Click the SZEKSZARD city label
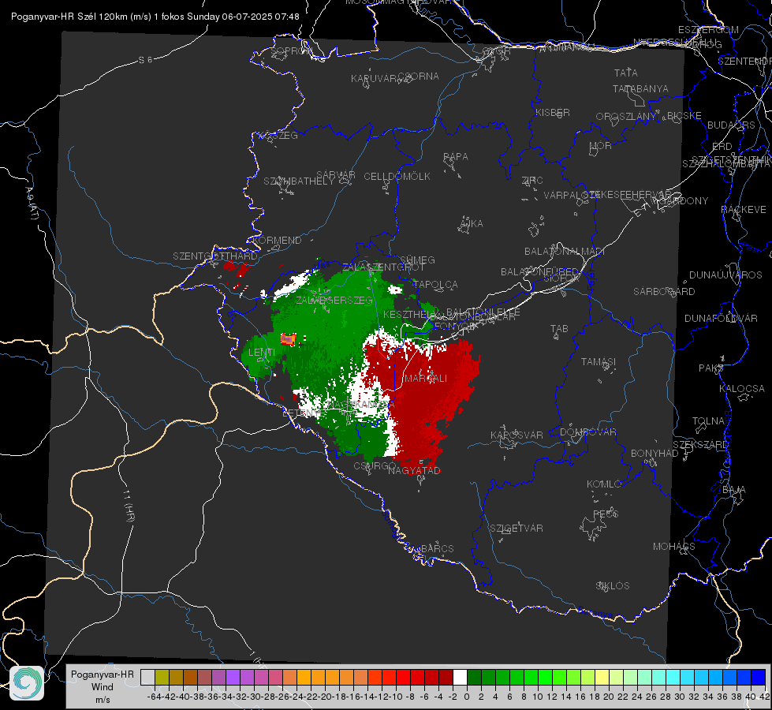772x710 pixels. (700, 445)
